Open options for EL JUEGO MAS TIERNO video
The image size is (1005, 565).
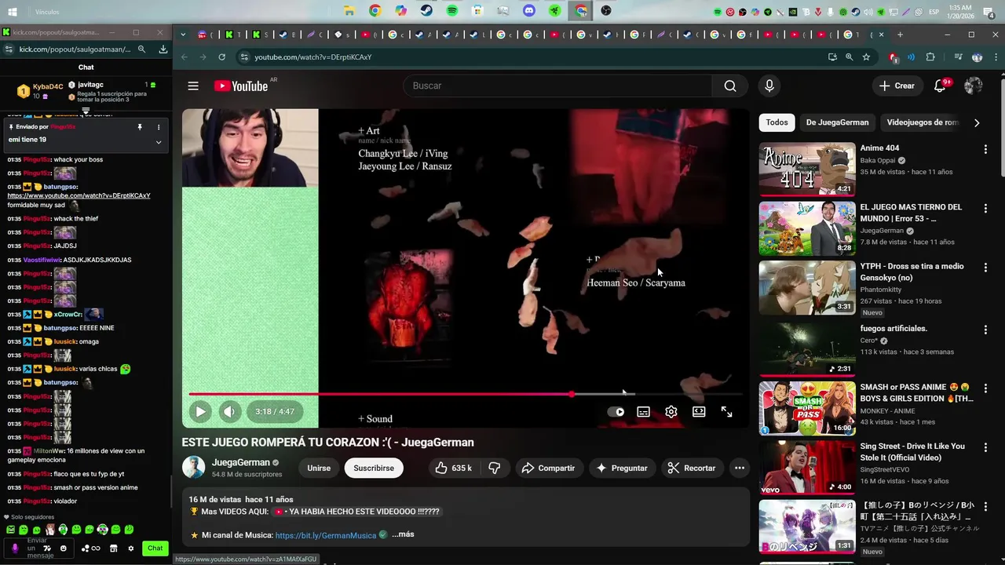point(985,208)
